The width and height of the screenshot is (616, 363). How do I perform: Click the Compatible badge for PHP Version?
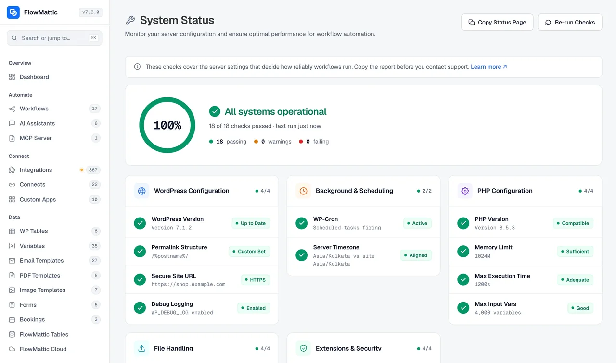click(573, 223)
